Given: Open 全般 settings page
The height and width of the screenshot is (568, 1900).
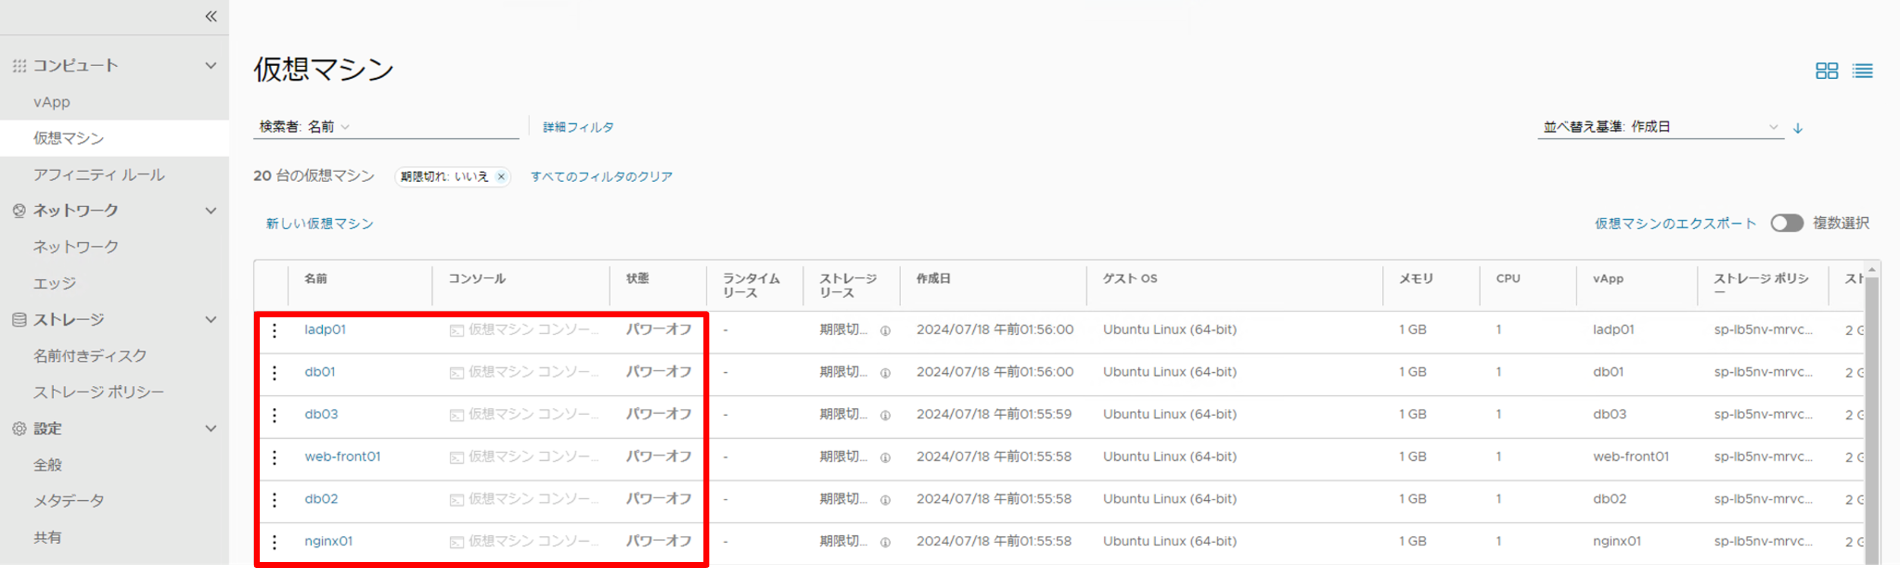Looking at the screenshot, I should (47, 465).
